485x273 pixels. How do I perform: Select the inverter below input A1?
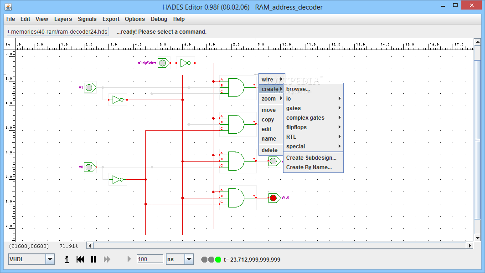[118, 100]
